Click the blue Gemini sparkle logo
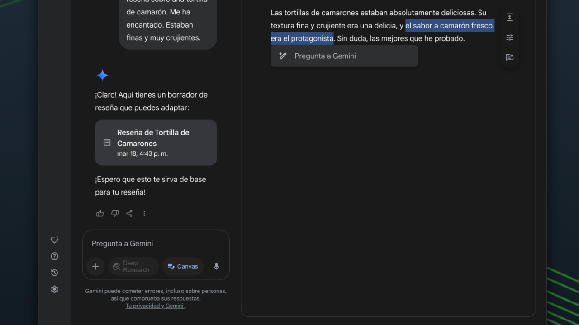Viewport: 579px width, 325px height. pyautogui.click(x=103, y=75)
